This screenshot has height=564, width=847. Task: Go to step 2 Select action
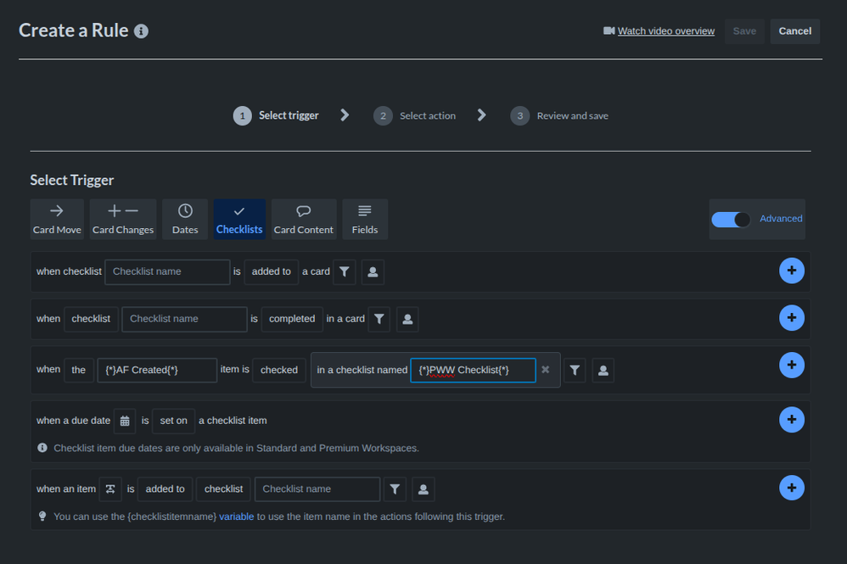(x=414, y=115)
